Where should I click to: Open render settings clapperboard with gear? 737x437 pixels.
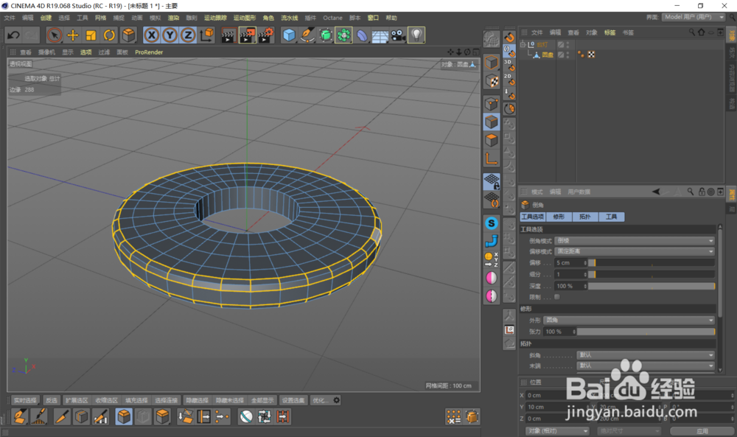coord(265,35)
